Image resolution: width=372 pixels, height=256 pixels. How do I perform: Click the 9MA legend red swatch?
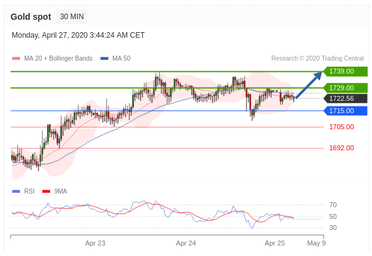[x=46, y=192]
